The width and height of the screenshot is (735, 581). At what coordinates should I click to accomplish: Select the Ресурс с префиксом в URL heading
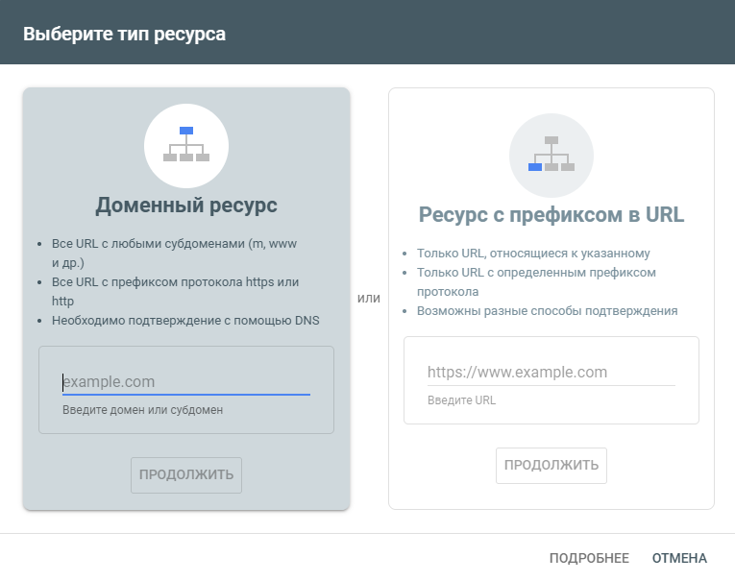pyautogui.click(x=551, y=214)
